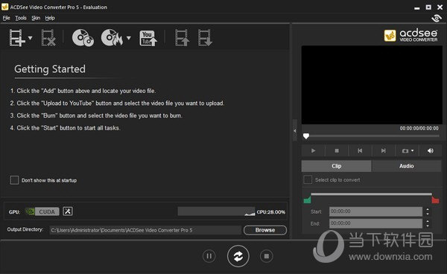Open the Rip disc tool
Viewport: 447px width, 274px height.
click(x=83, y=37)
